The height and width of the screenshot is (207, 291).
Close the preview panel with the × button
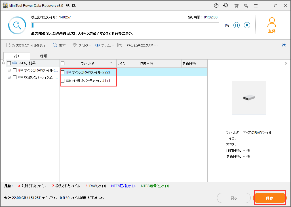(286, 63)
